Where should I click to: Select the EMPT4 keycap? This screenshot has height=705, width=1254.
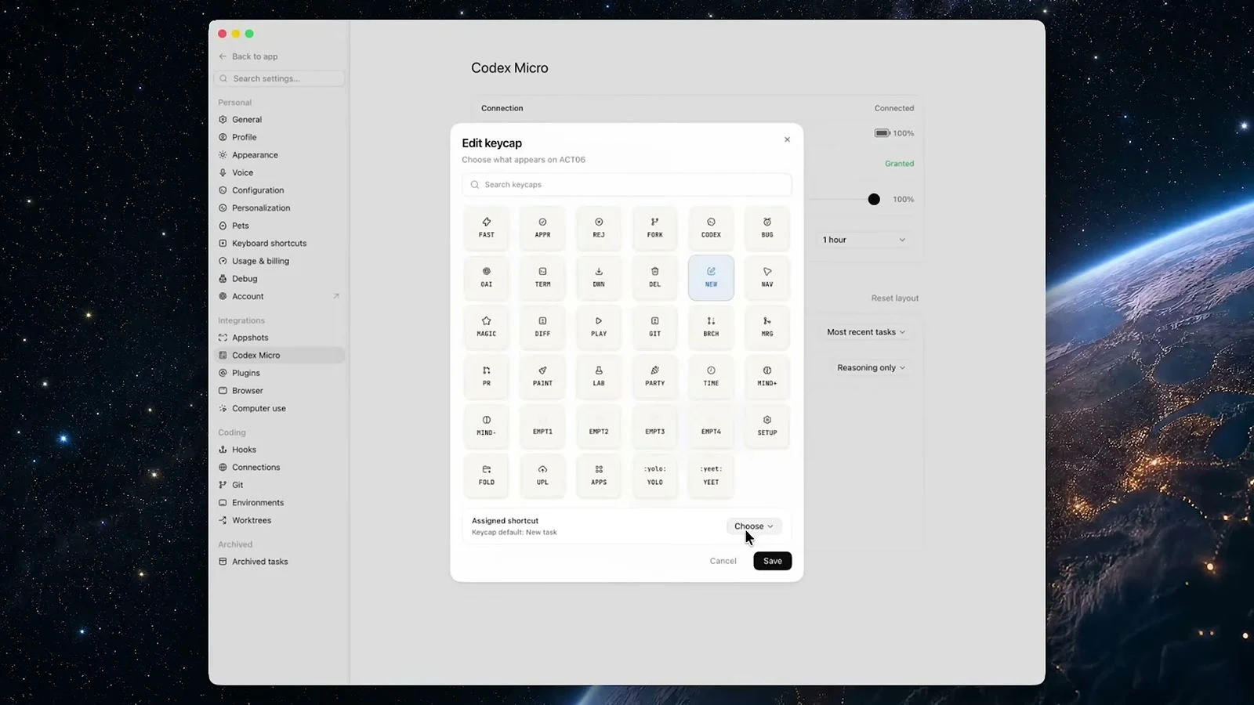(x=711, y=425)
